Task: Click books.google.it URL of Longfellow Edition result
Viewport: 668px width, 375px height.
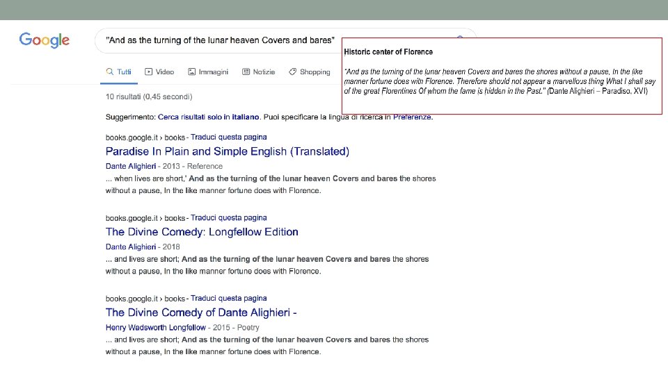Action: click(x=145, y=218)
